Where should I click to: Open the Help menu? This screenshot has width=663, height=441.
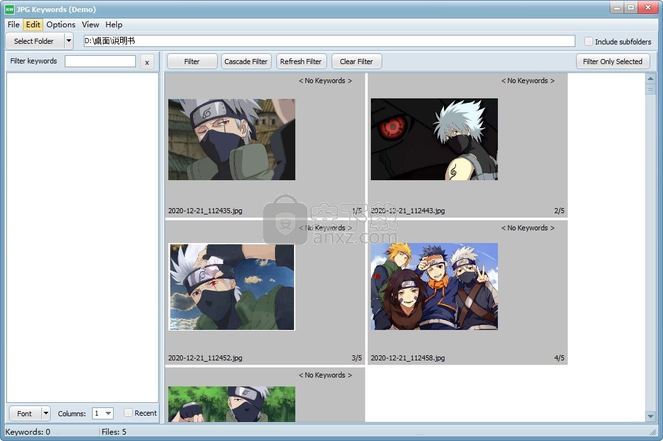[x=114, y=25]
